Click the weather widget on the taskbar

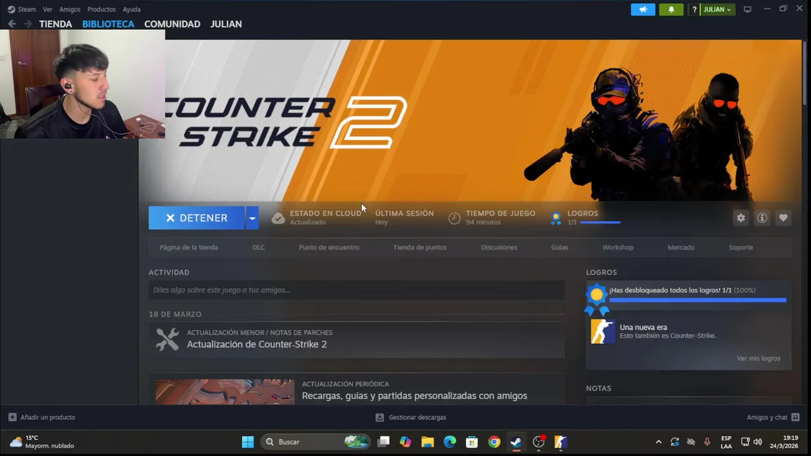coord(42,442)
